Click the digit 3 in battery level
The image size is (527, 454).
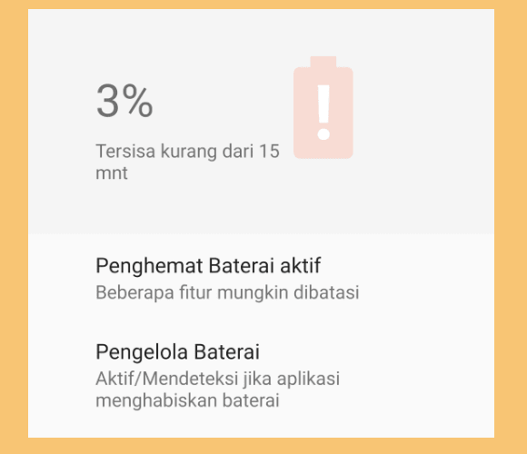107,101
